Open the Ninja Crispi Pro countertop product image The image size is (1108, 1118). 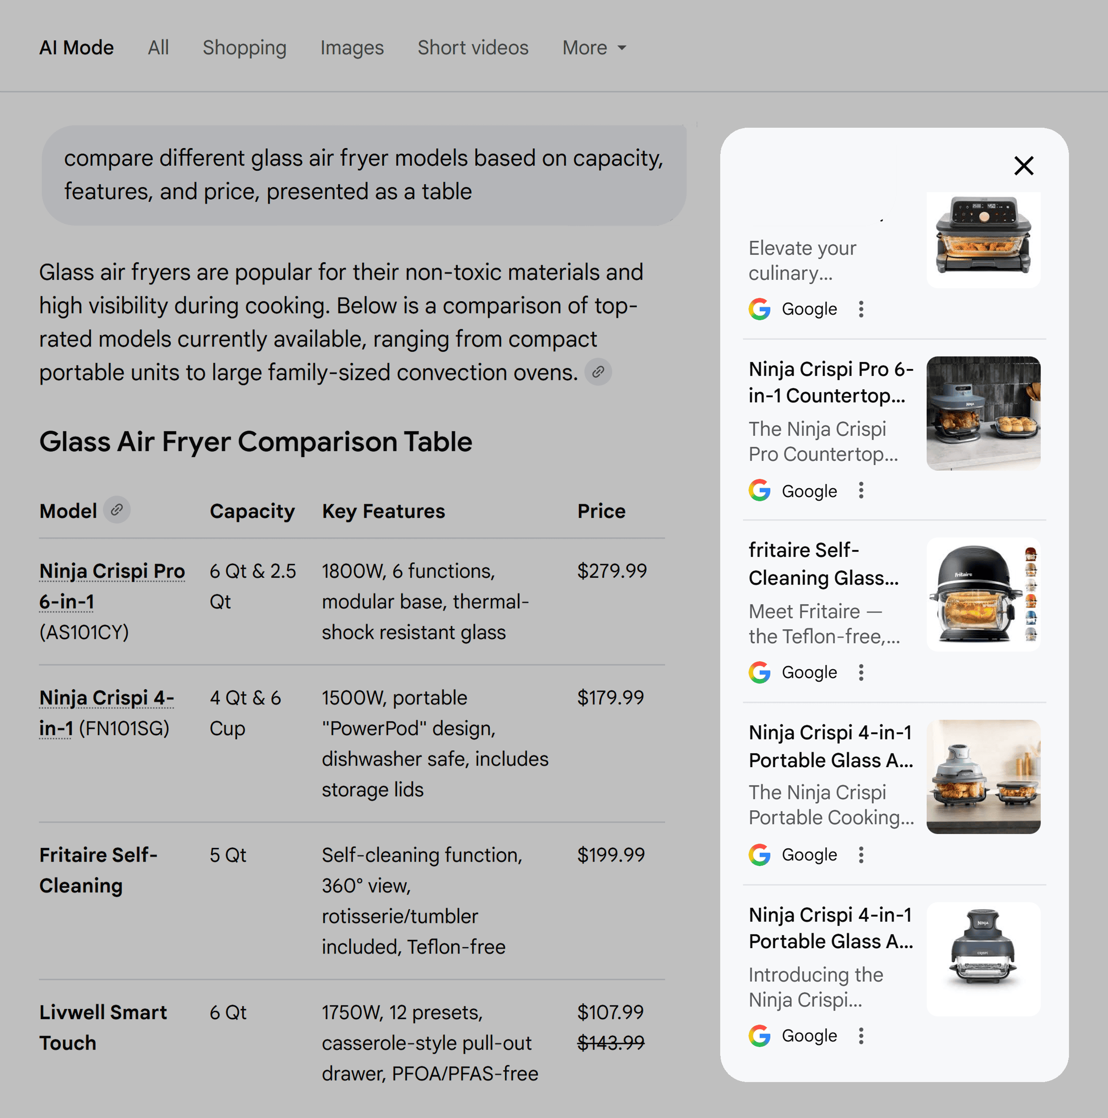(x=983, y=413)
